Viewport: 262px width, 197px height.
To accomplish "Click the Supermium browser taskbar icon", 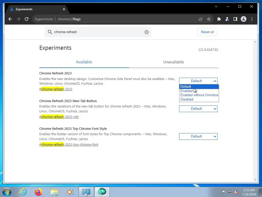I will point(102,192).
